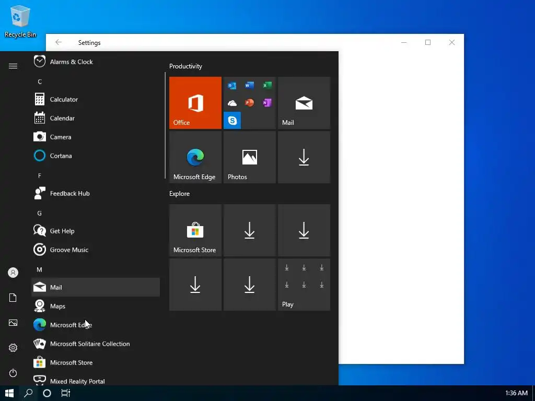This screenshot has height=401, width=535.
Task: Open the Camera app
Action: point(96,137)
